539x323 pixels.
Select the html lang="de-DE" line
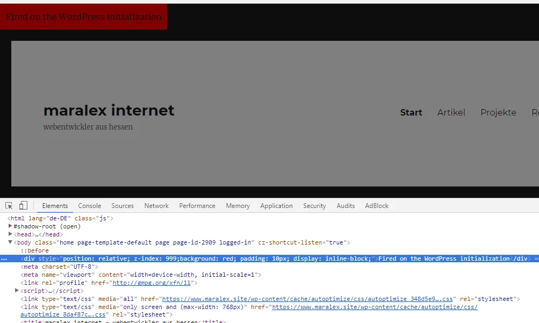(x=61, y=218)
